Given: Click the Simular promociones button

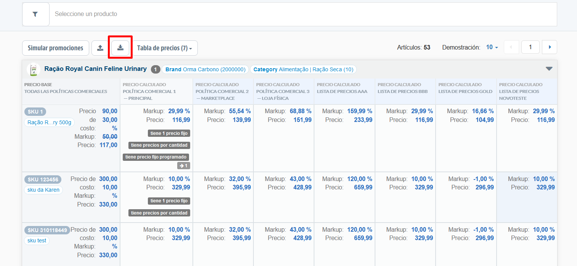Looking at the screenshot, I should point(56,48).
